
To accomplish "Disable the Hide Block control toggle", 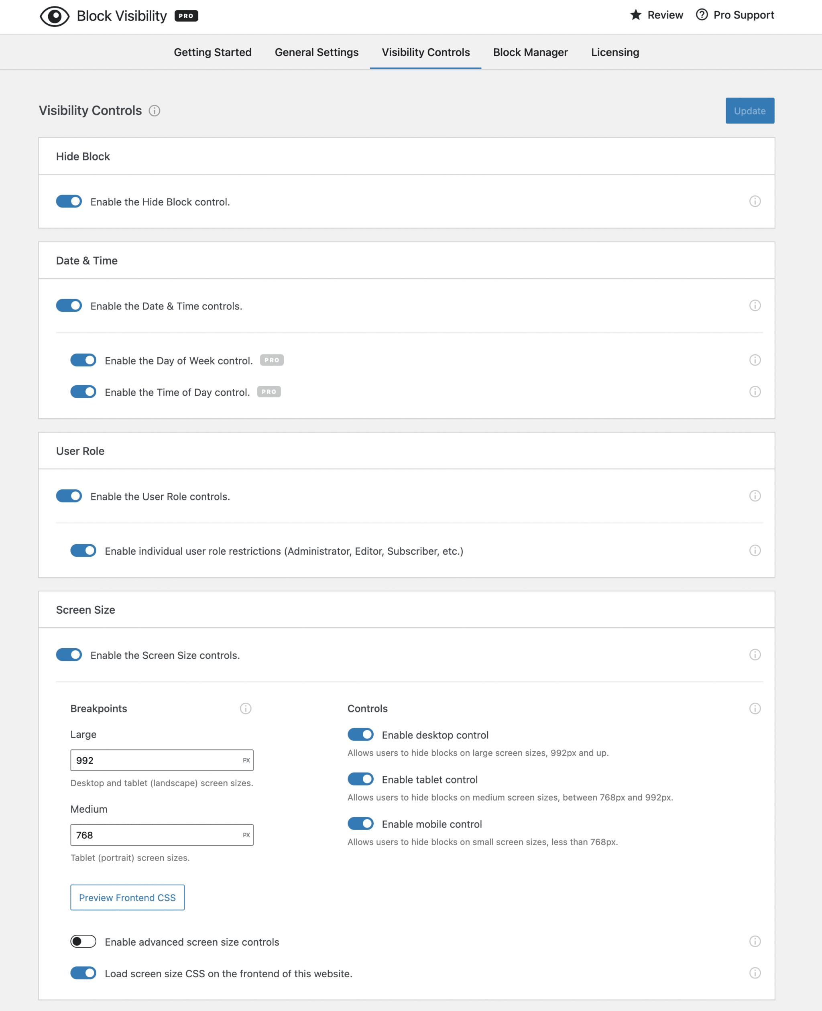I will point(69,201).
